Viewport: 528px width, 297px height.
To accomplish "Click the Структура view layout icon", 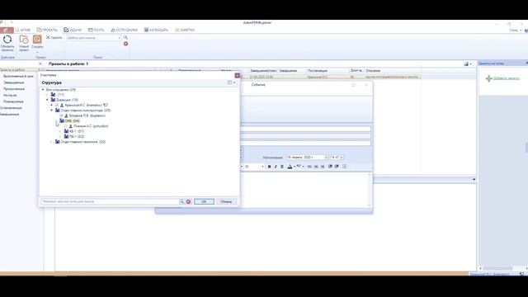I will 229,82.
